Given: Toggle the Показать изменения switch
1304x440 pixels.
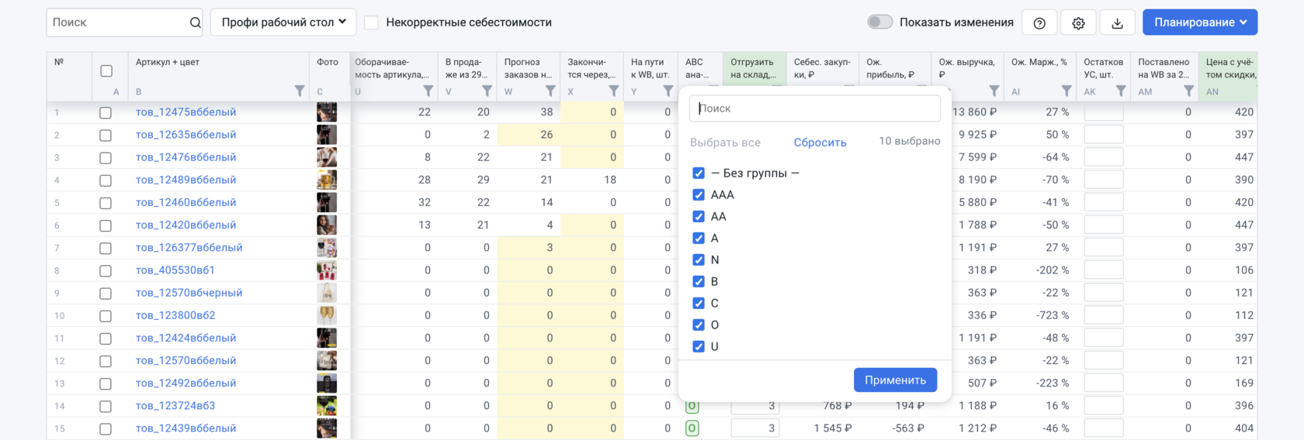Looking at the screenshot, I should tap(879, 22).
